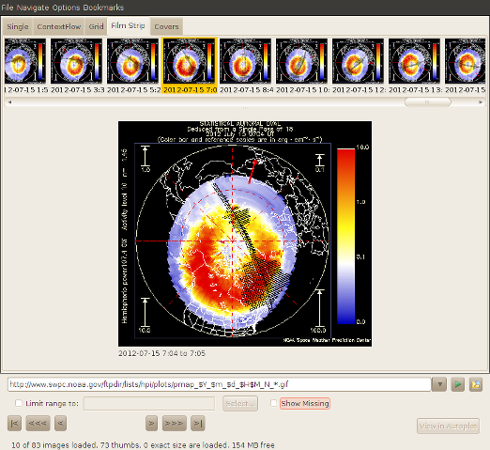Switch to the Covers tab
The width and height of the screenshot is (490, 450).
166,26
